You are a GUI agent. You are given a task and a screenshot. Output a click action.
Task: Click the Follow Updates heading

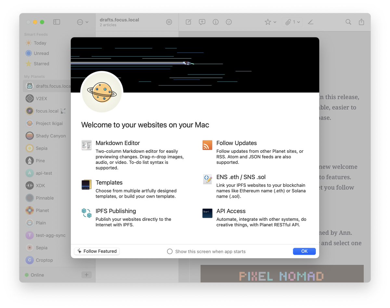(x=237, y=143)
